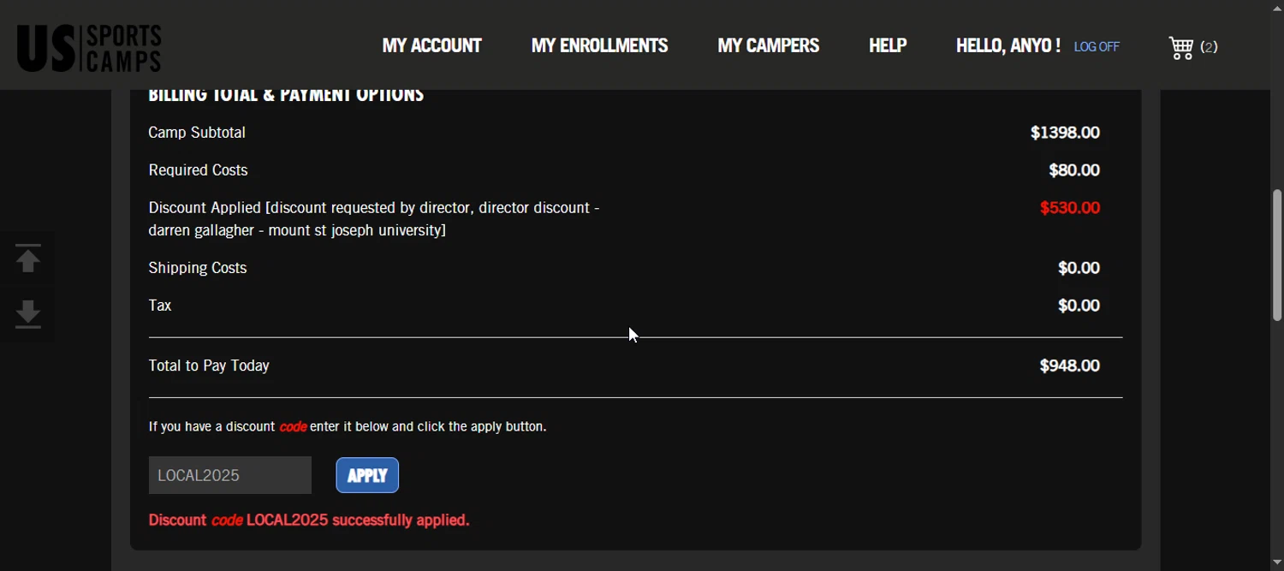
Task: Click scrollbar down arrow
Action: click(1277, 562)
